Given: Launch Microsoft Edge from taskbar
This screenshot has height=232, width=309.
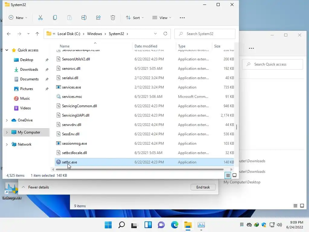Looking at the screenshot, I should [x=175, y=225].
